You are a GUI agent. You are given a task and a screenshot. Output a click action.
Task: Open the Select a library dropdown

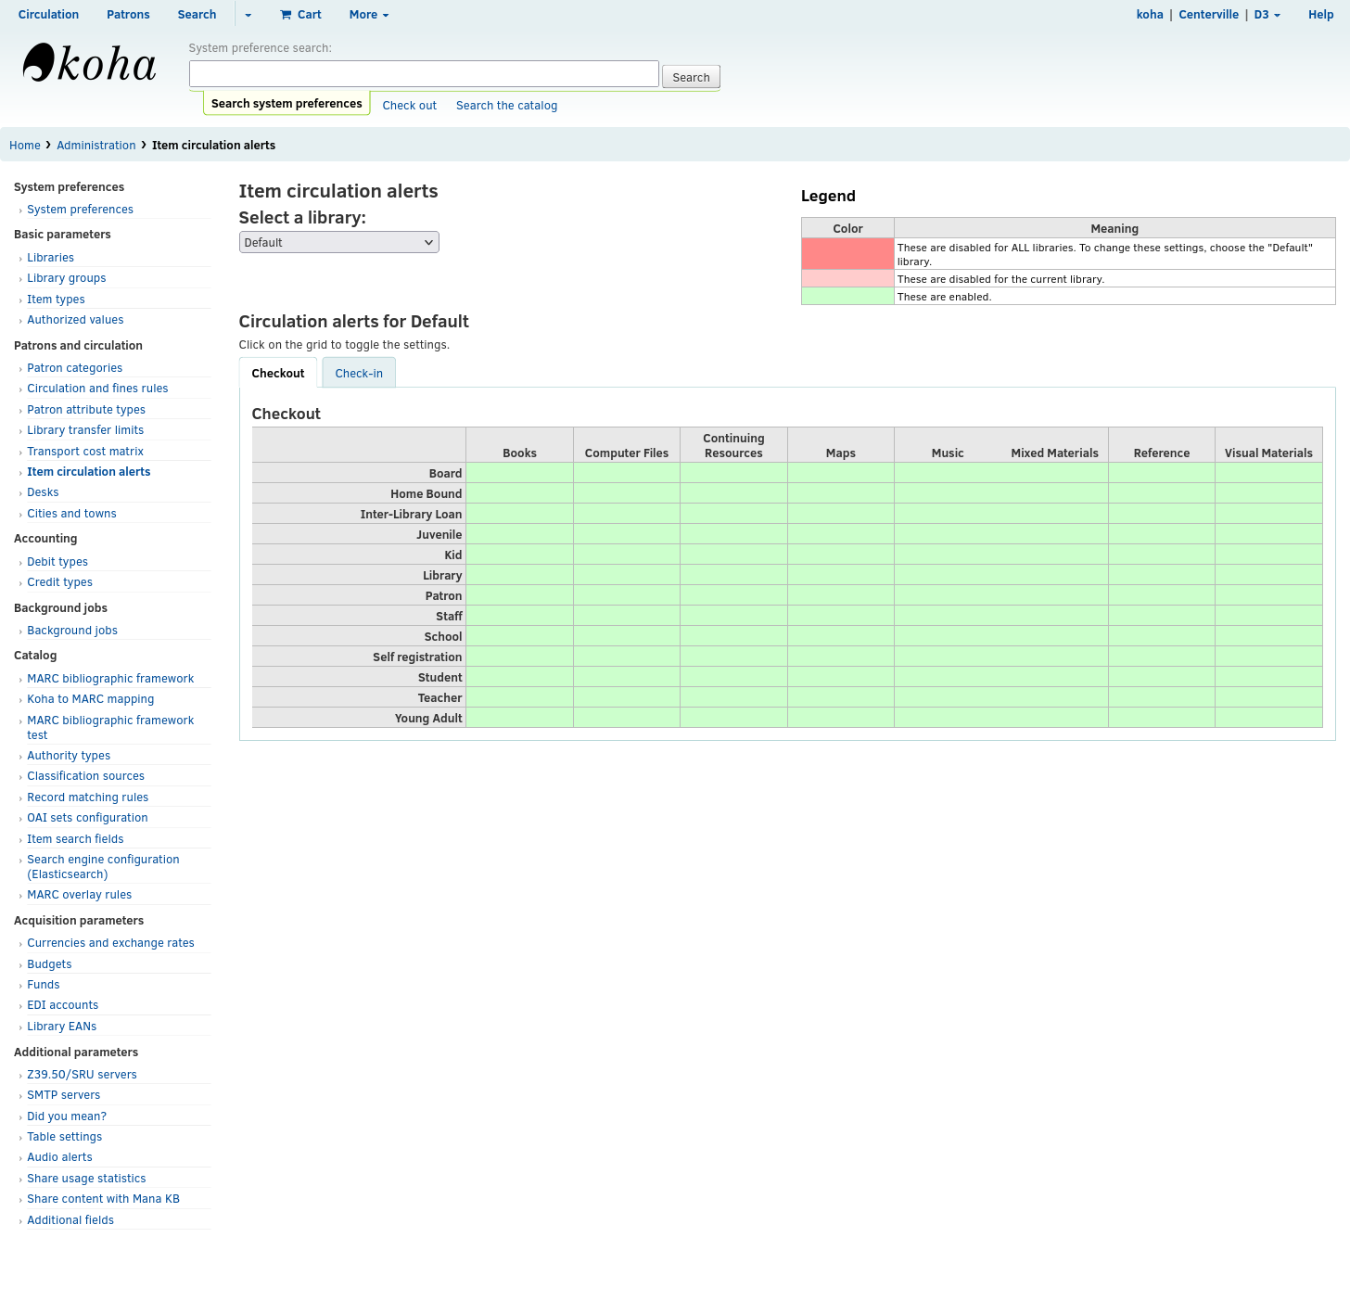[x=338, y=242]
